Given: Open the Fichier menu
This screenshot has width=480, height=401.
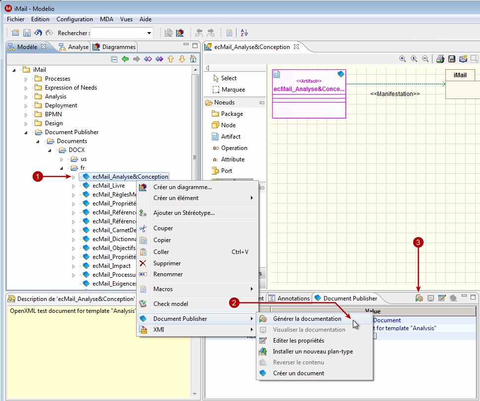Looking at the screenshot, I should [16, 19].
